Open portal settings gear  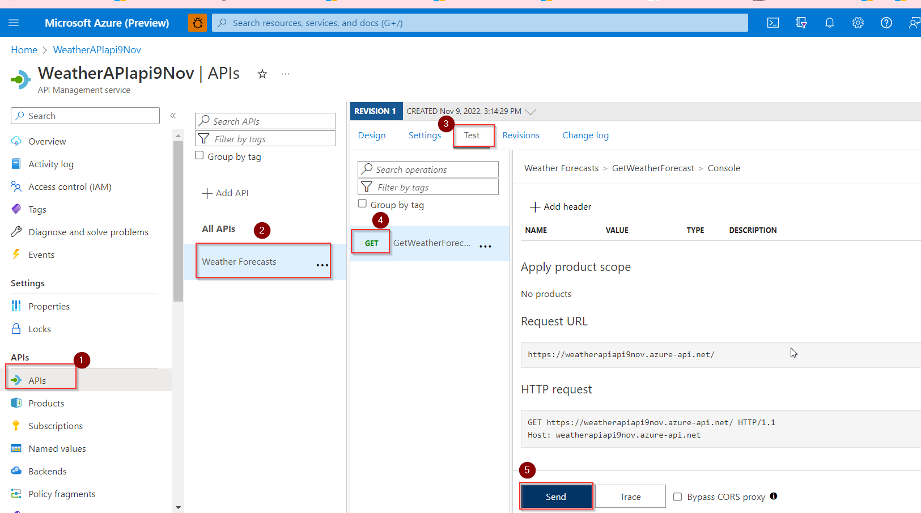[858, 23]
